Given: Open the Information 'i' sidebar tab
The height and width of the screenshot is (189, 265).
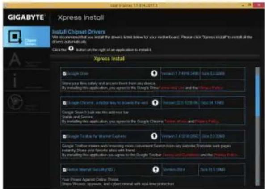Looking at the screenshot, I should (x=26, y=80).
